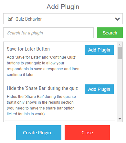
Task: Click the Hide Share Bar description text
Action: coord(41,105)
